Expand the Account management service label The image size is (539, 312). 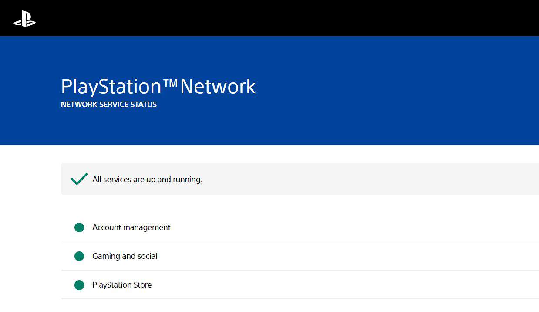[x=131, y=227]
